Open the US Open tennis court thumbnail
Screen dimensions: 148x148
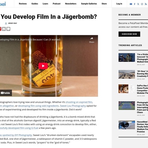pos(127,105)
